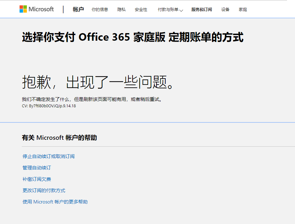The width and height of the screenshot is (295, 224).
Task: Click the 有关 Microsoft 帐户的帮助 heading
Action: 59,138
